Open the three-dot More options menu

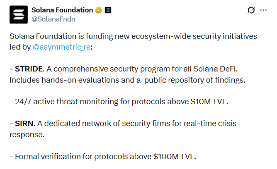pos(263,10)
